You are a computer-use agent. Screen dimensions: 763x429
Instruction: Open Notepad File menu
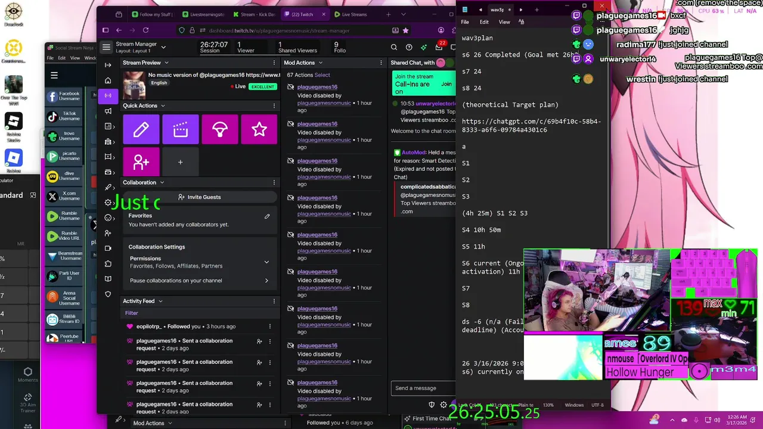tap(465, 22)
